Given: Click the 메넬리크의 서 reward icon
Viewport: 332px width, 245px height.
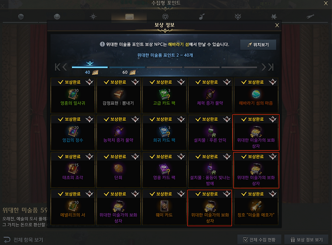Looking at the screenshot, I should 73,206.
